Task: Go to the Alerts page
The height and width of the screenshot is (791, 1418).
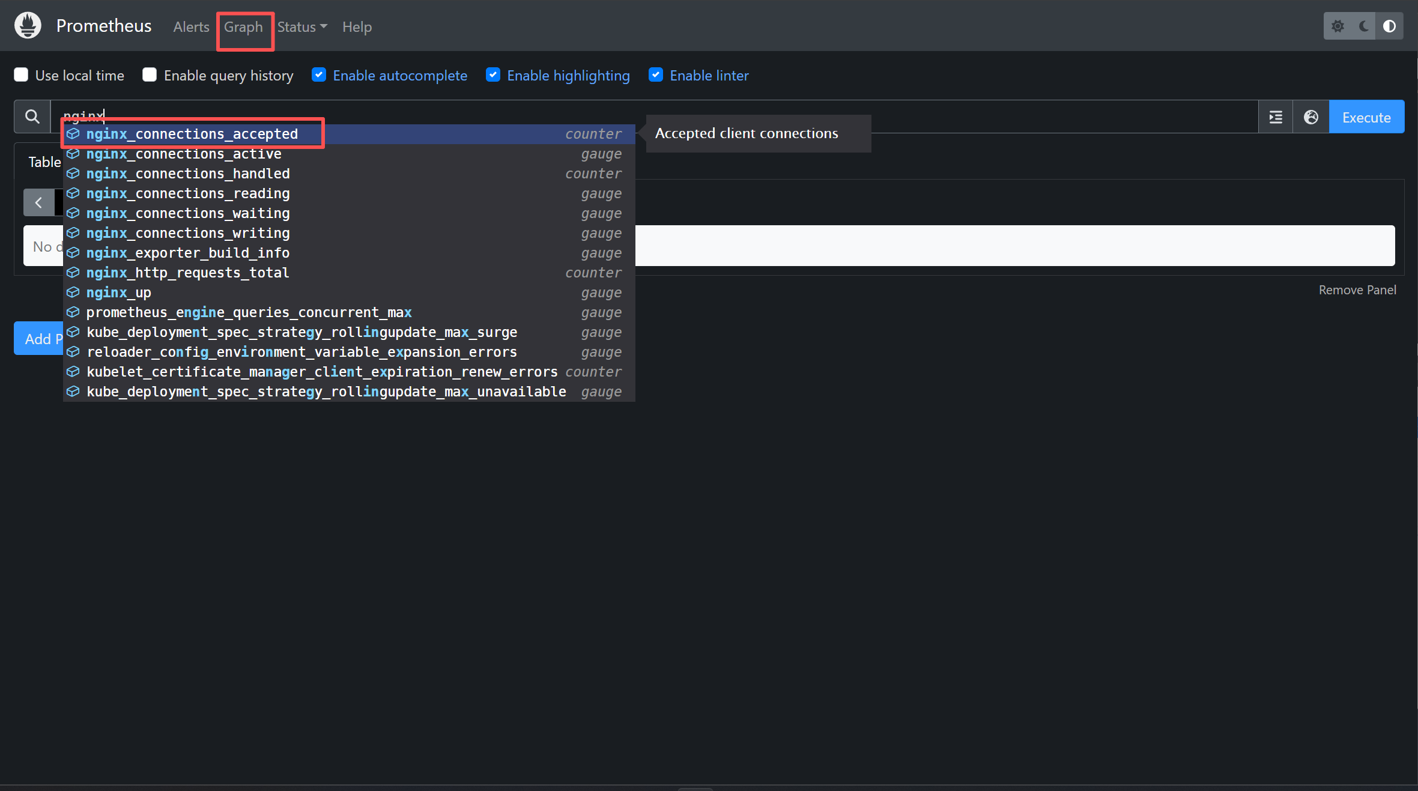Action: 191,27
